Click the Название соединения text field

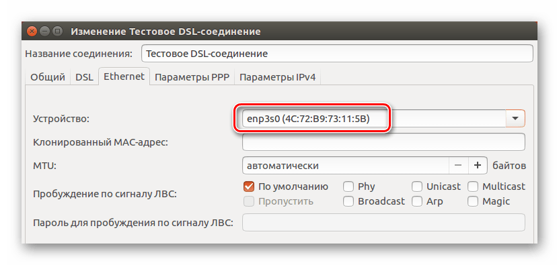[337, 54]
